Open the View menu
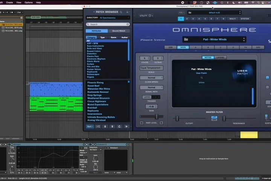 click(x=19, y=2)
